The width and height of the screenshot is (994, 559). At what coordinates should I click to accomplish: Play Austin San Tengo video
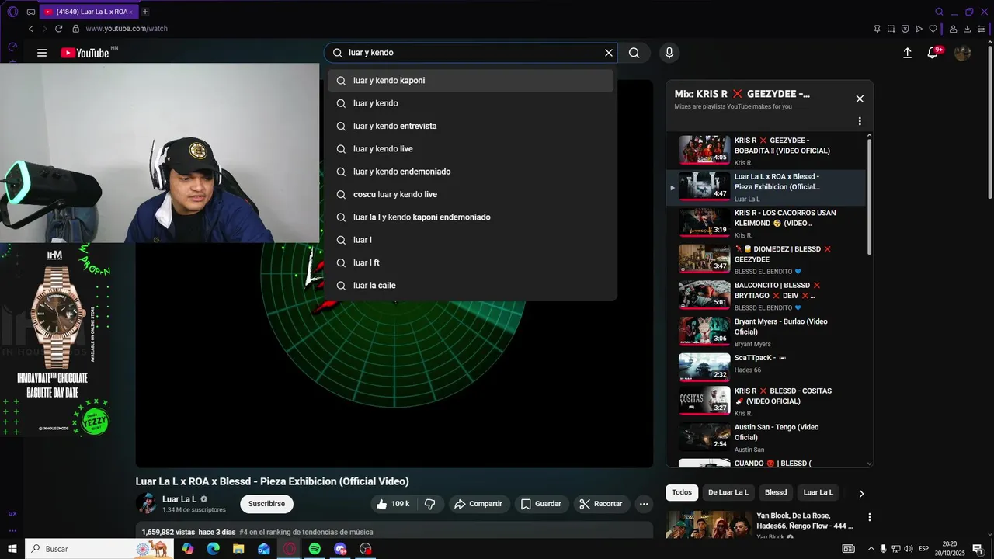[x=766, y=437]
